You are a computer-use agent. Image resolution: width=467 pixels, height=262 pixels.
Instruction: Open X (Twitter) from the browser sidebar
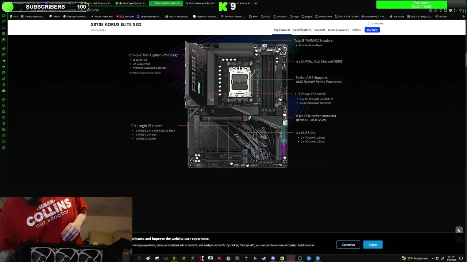(4, 85)
